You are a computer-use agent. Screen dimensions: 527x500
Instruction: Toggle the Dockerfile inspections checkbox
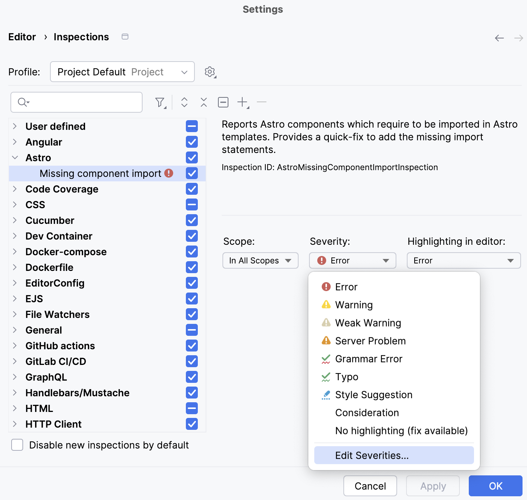point(192,268)
